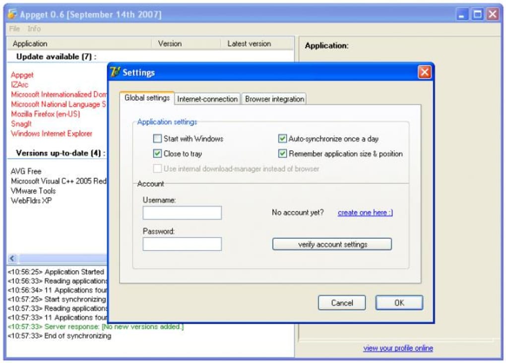The image size is (506, 363).
Task: Click into the Username field
Action: [182, 213]
